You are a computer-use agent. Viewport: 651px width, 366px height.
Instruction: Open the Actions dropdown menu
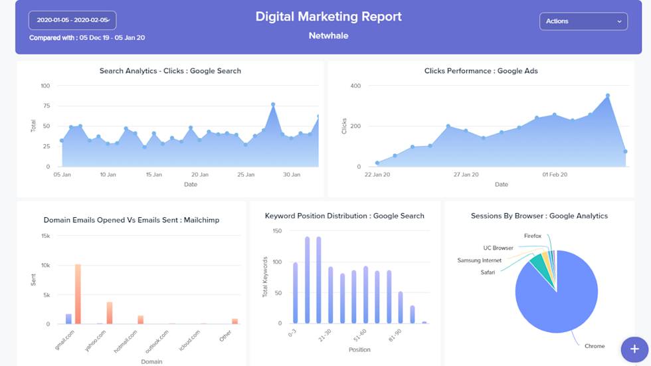tap(583, 21)
